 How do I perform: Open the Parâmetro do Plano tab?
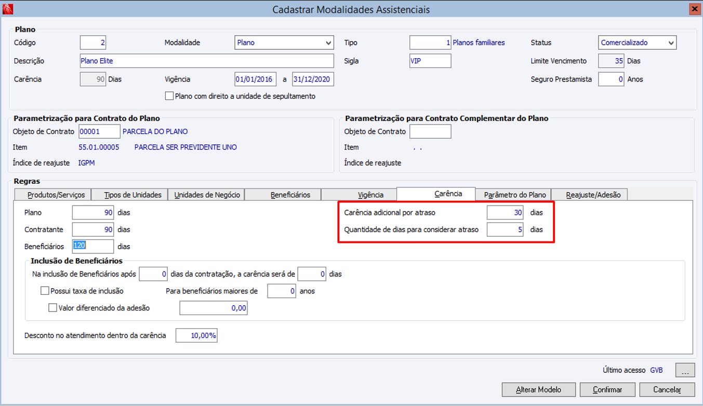(x=514, y=195)
